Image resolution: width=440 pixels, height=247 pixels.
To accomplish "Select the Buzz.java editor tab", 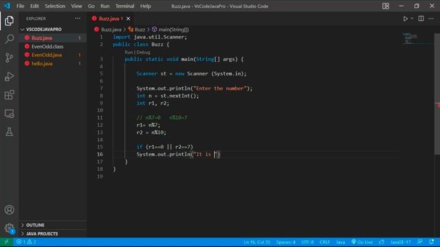I will (111, 19).
